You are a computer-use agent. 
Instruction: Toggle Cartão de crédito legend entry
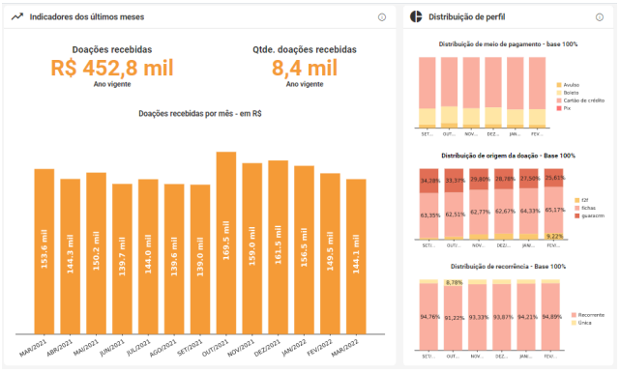[x=580, y=100]
